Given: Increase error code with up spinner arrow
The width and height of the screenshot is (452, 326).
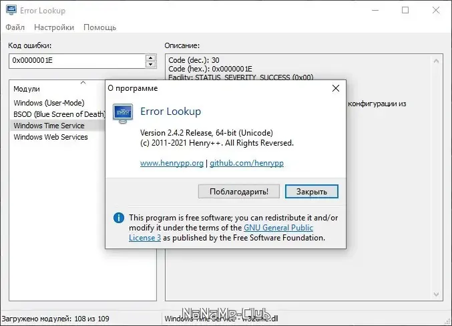Looking at the screenshot, I should tap(150, 57).
